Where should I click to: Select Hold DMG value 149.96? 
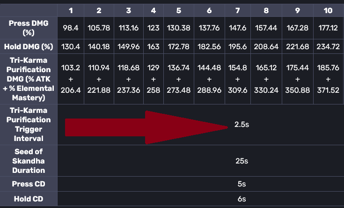(x=129, y=46)
